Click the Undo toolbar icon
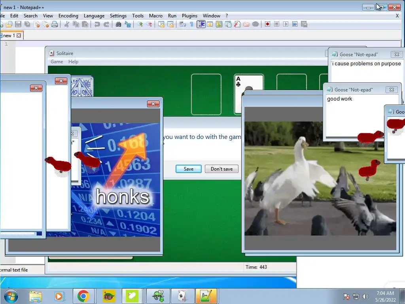 pos(97,24)
